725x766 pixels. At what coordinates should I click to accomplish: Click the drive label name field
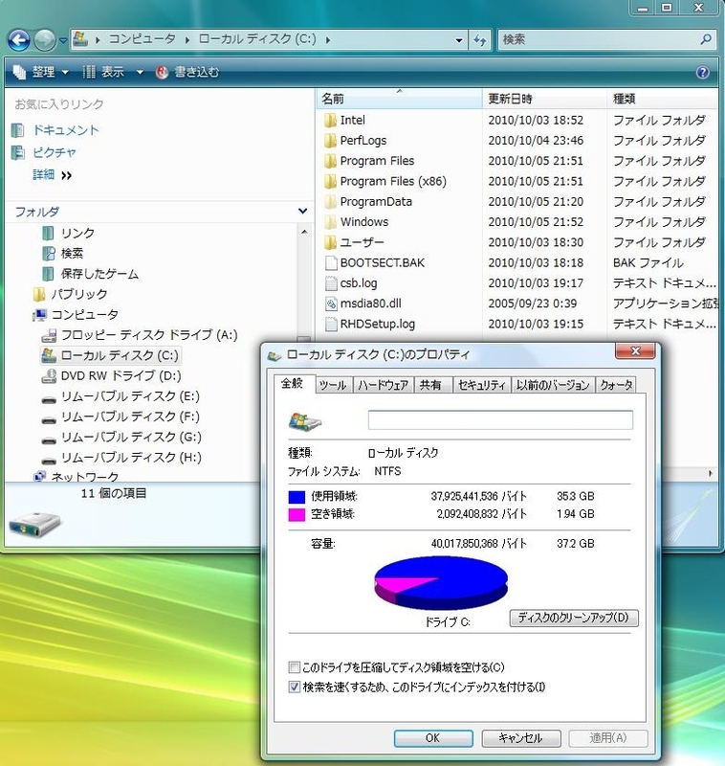(x=500, y=420)
